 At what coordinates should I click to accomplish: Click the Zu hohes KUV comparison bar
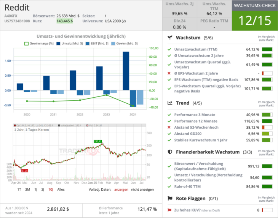[267, 210]
